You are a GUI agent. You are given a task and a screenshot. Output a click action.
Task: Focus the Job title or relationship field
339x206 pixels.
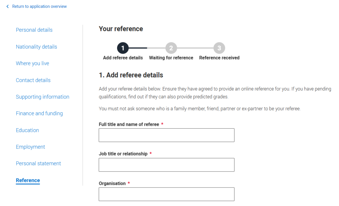[x=166, y=165]
